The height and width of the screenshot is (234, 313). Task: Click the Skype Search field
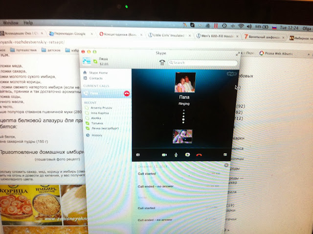pos(202,63)
